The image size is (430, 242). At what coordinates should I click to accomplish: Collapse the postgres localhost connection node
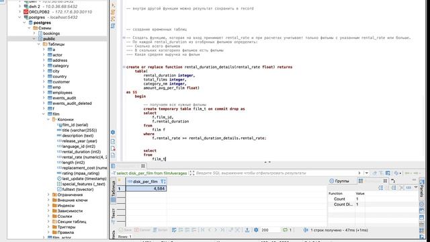tap(19, 17)
